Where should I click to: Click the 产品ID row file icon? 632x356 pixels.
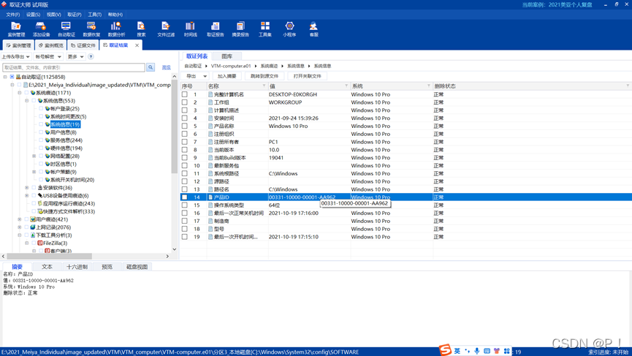(x=210, y=197)
